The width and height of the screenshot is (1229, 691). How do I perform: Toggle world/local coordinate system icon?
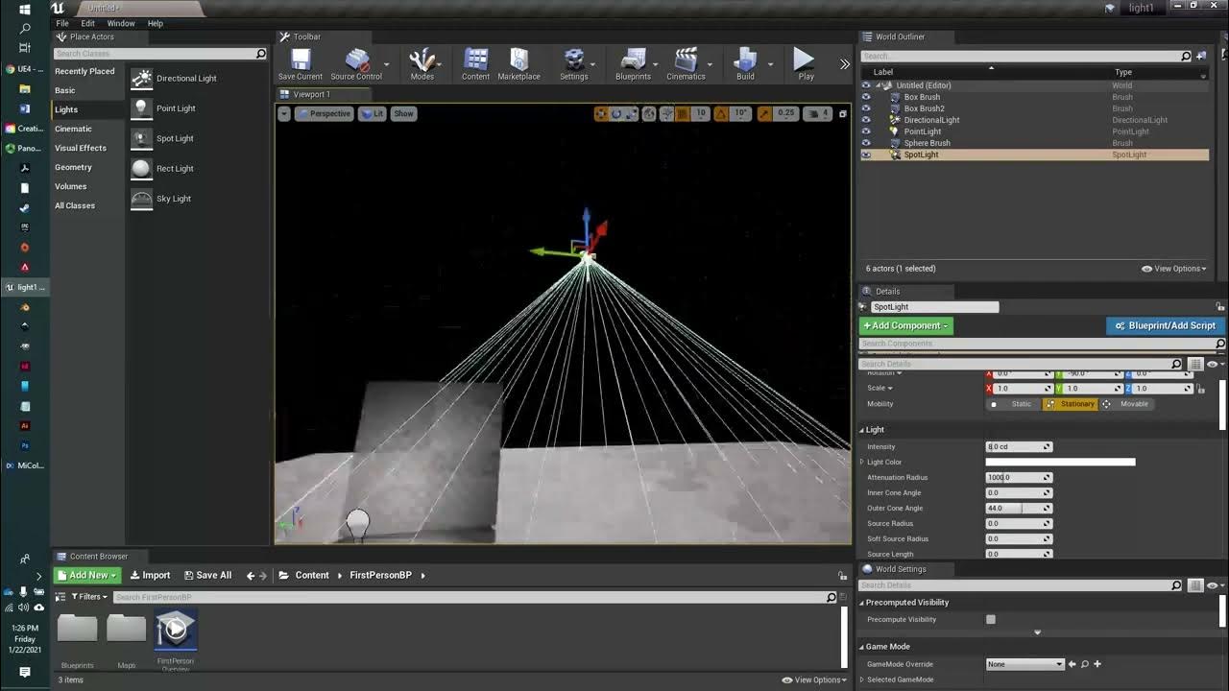click(x=649, y=113)
